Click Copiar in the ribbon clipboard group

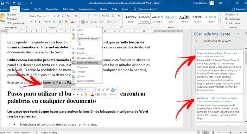12,19
